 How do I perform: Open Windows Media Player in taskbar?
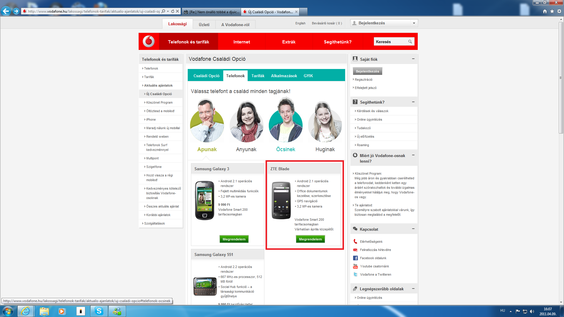[62, 311]
